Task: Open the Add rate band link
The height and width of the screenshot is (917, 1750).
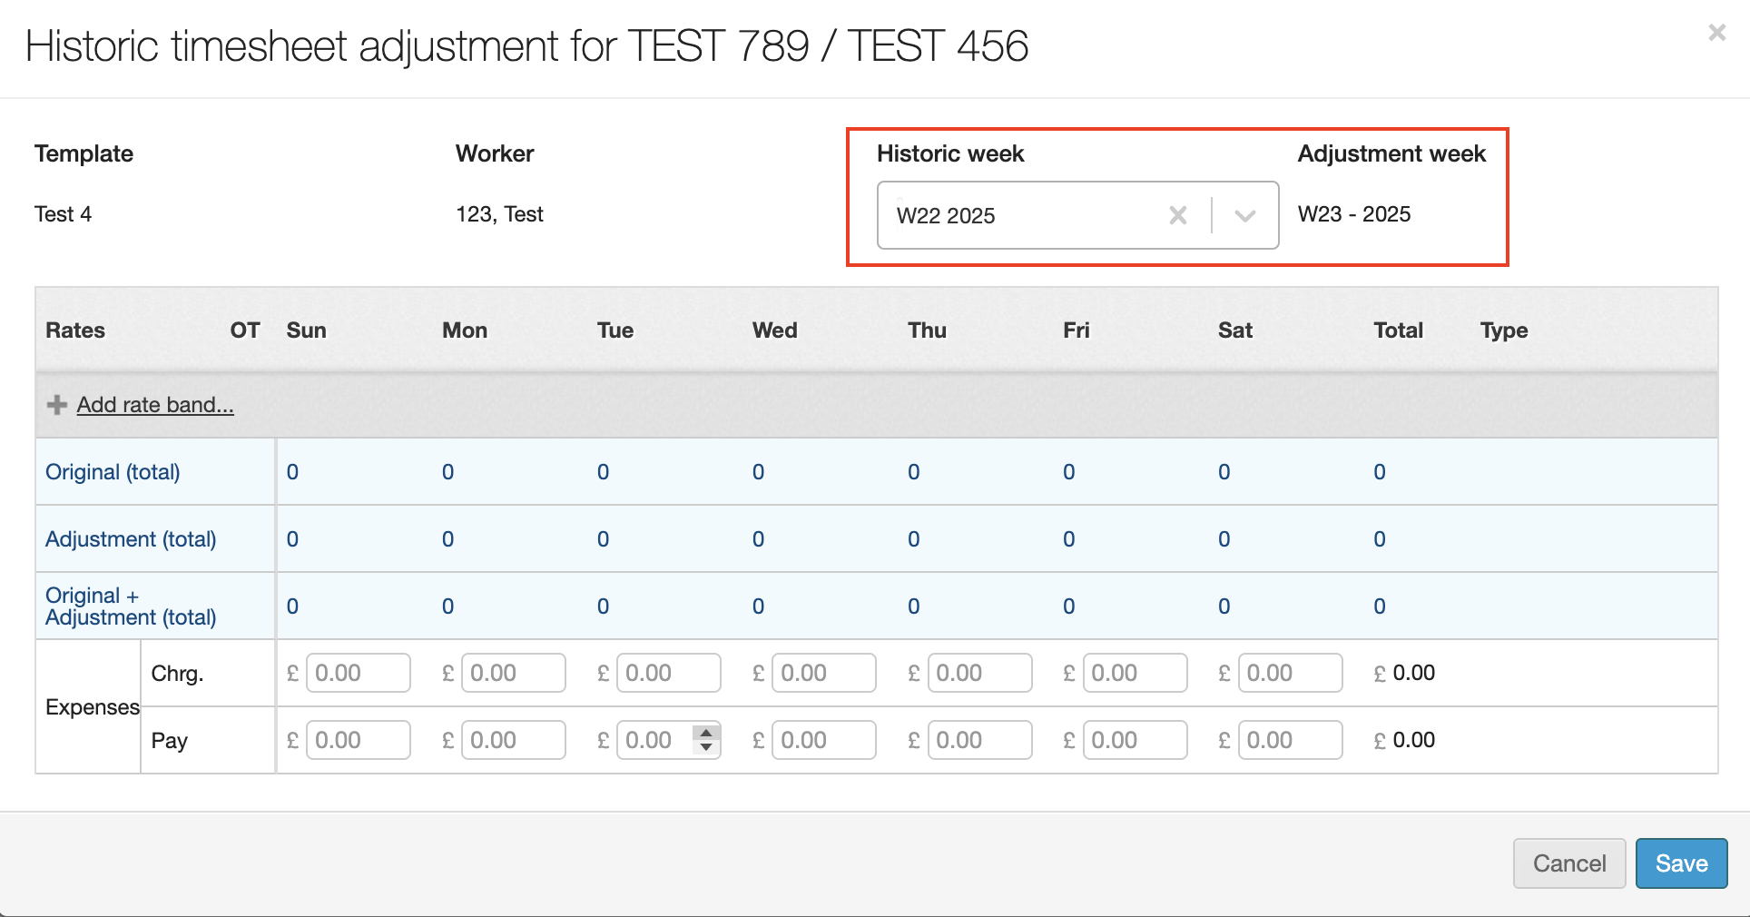Action: click(155, 405)
